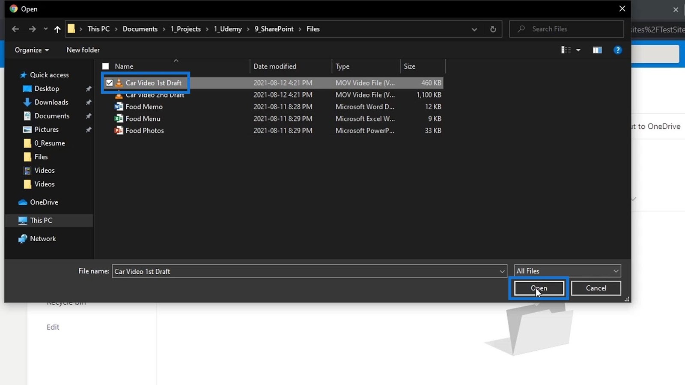Viewport: 685px width, 385px height.
Task: Click the Open button
Action: click(539, 288)
